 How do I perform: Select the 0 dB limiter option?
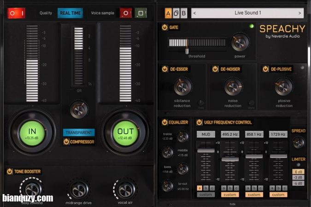coord(298,172)
